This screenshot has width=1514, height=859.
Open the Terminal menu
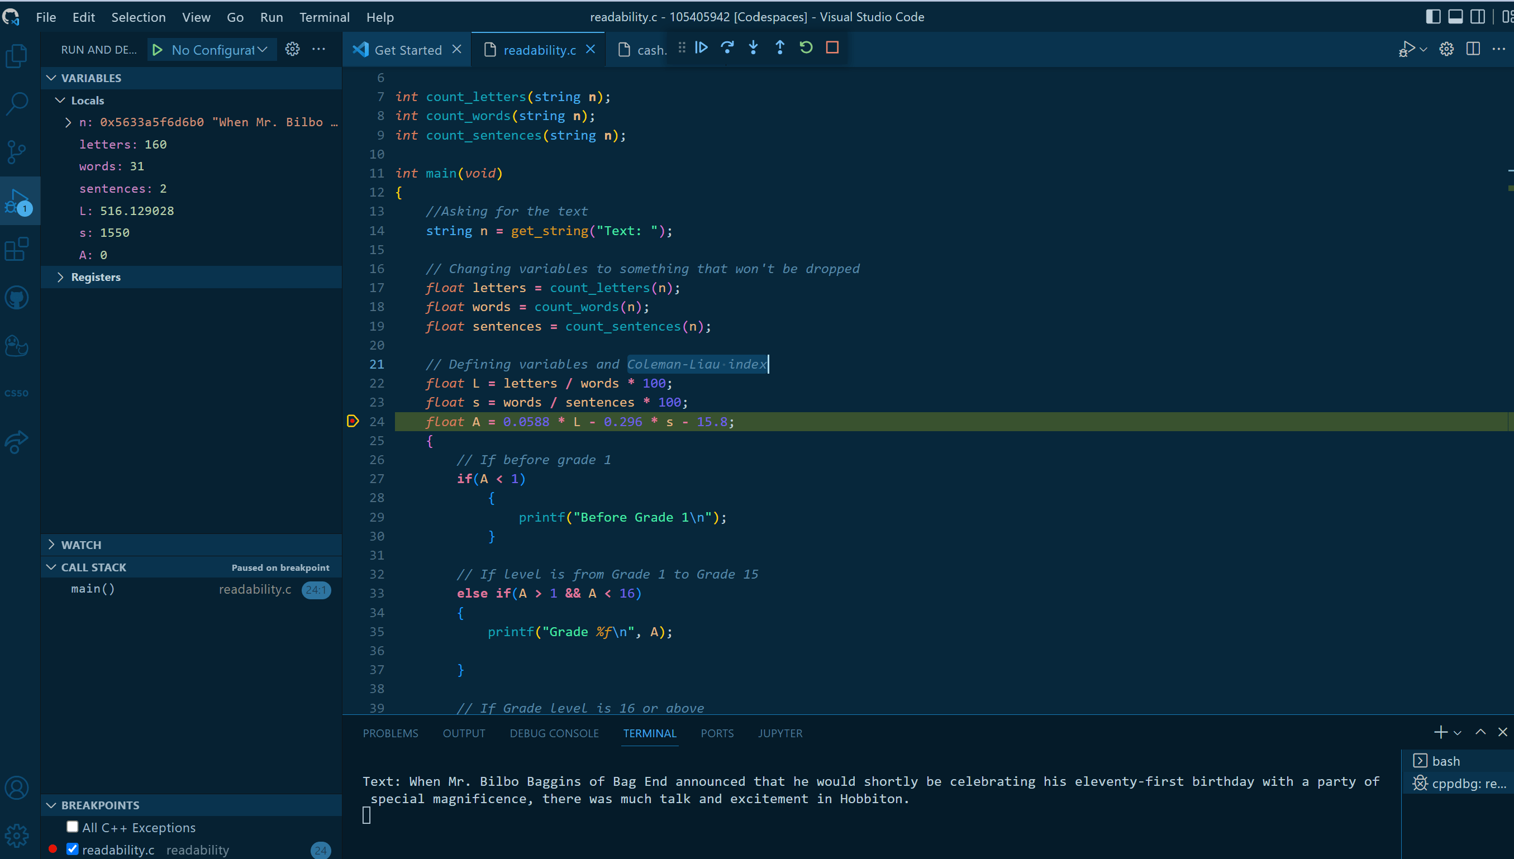pyautogui.click(x=324, y=17)
